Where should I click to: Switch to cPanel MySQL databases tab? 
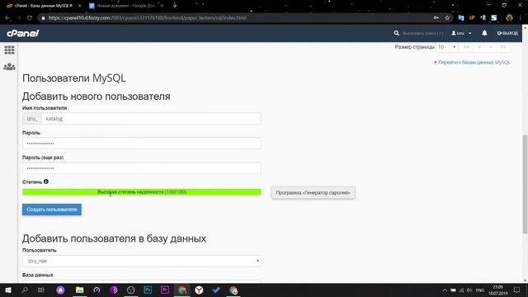pos(44,6)
